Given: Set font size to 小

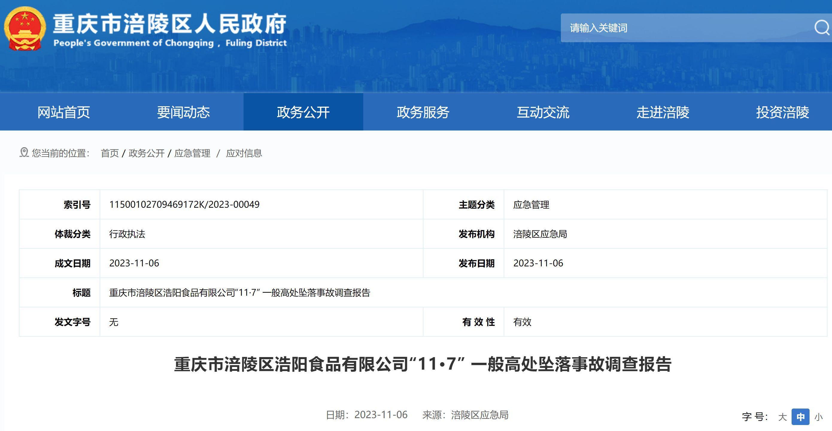Looking at the screenshot, I should (x=818, y=417).
